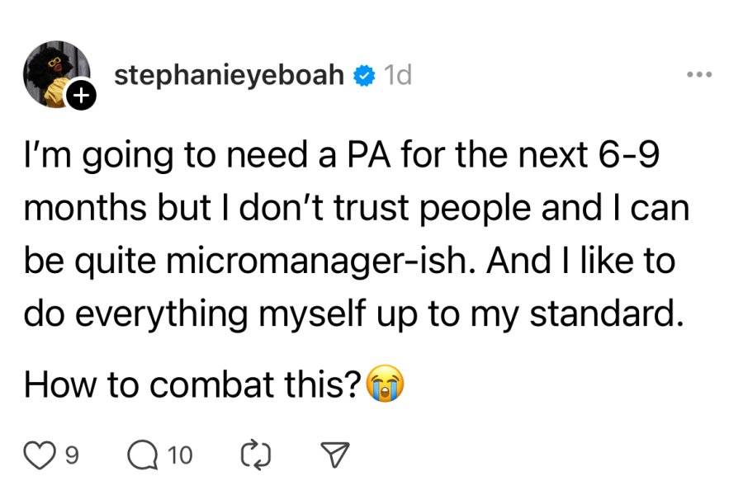This screenshot has height=495, width=743.
Task: Click the phrase "do everything myself"
Action: [195, 314]
